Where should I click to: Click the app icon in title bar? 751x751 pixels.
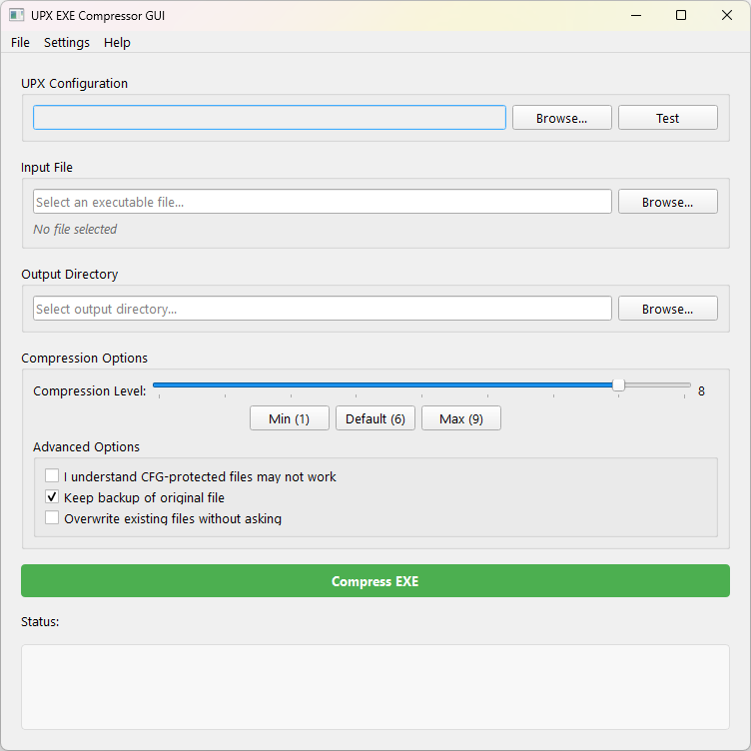[x=16, y=15]
